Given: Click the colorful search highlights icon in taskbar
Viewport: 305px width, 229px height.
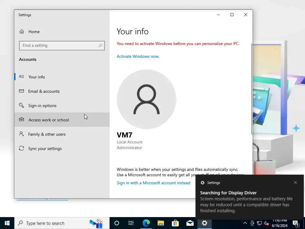Looking at the screenshot, I should pyautogui.click(x=96, y=223).
